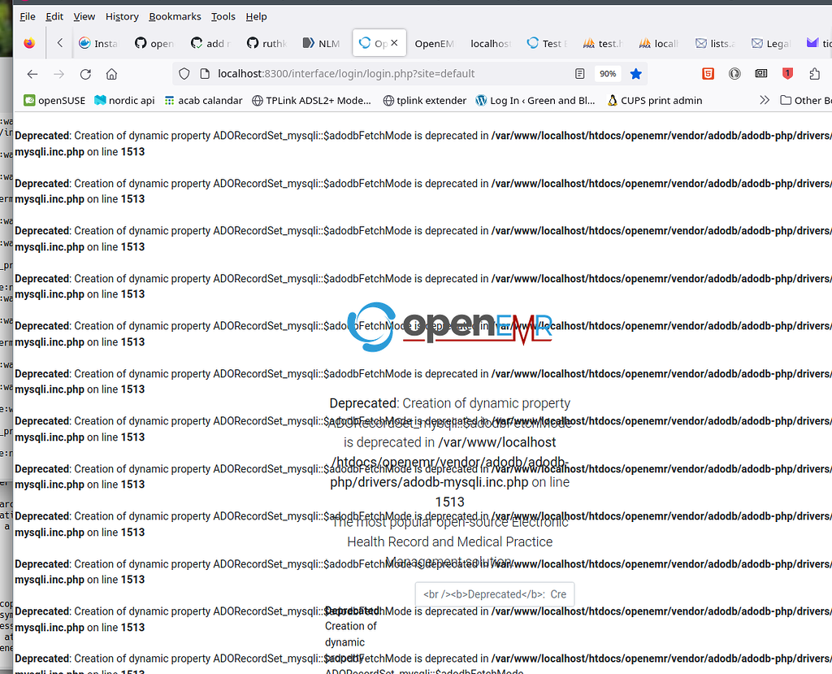Visit the openSUSE bookmark
832x674 pixels.
click(x=54, y=99)
